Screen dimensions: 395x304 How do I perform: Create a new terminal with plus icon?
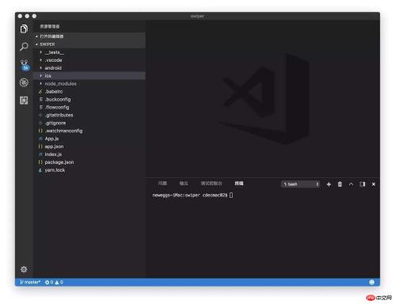[x=329, y=184]
